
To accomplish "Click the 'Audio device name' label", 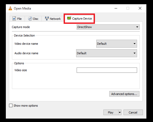I will [26, 53].
